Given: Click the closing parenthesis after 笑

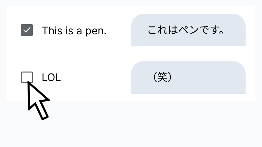Looking at the screenshot, I should [x=170, y=77].
